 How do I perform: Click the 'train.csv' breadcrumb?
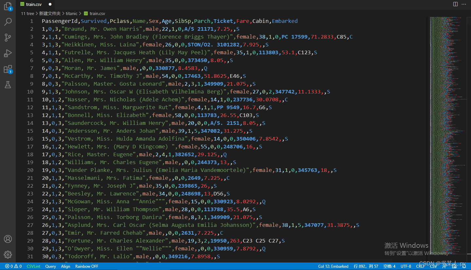(95, 13)
